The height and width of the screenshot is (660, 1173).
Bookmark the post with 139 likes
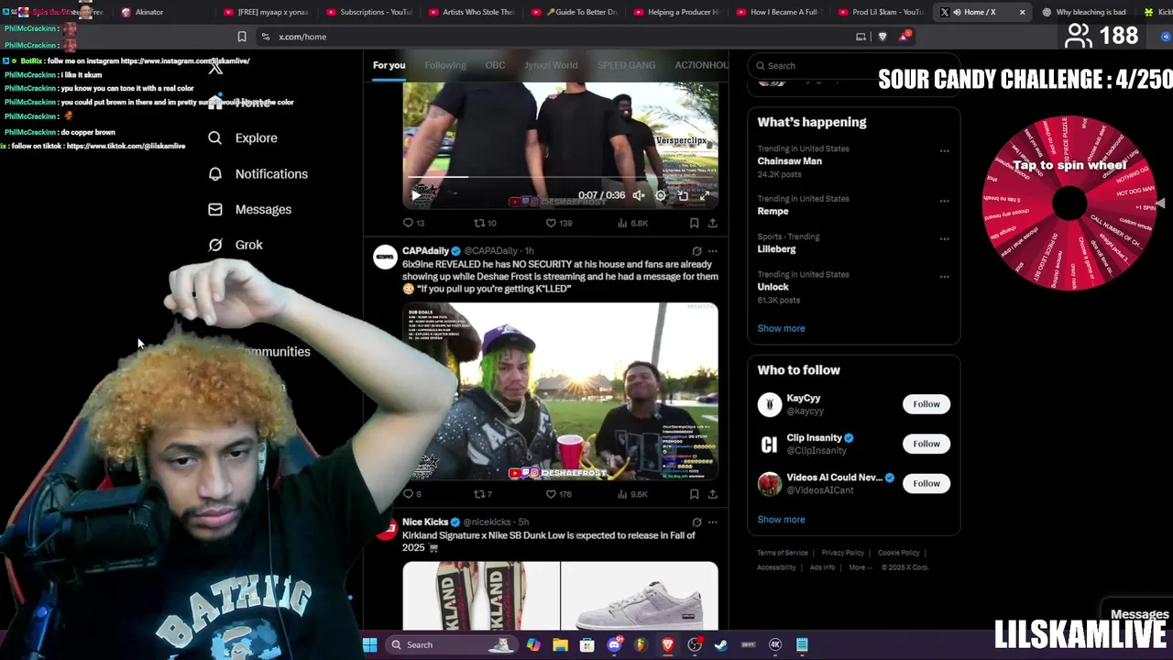point(694,223)
